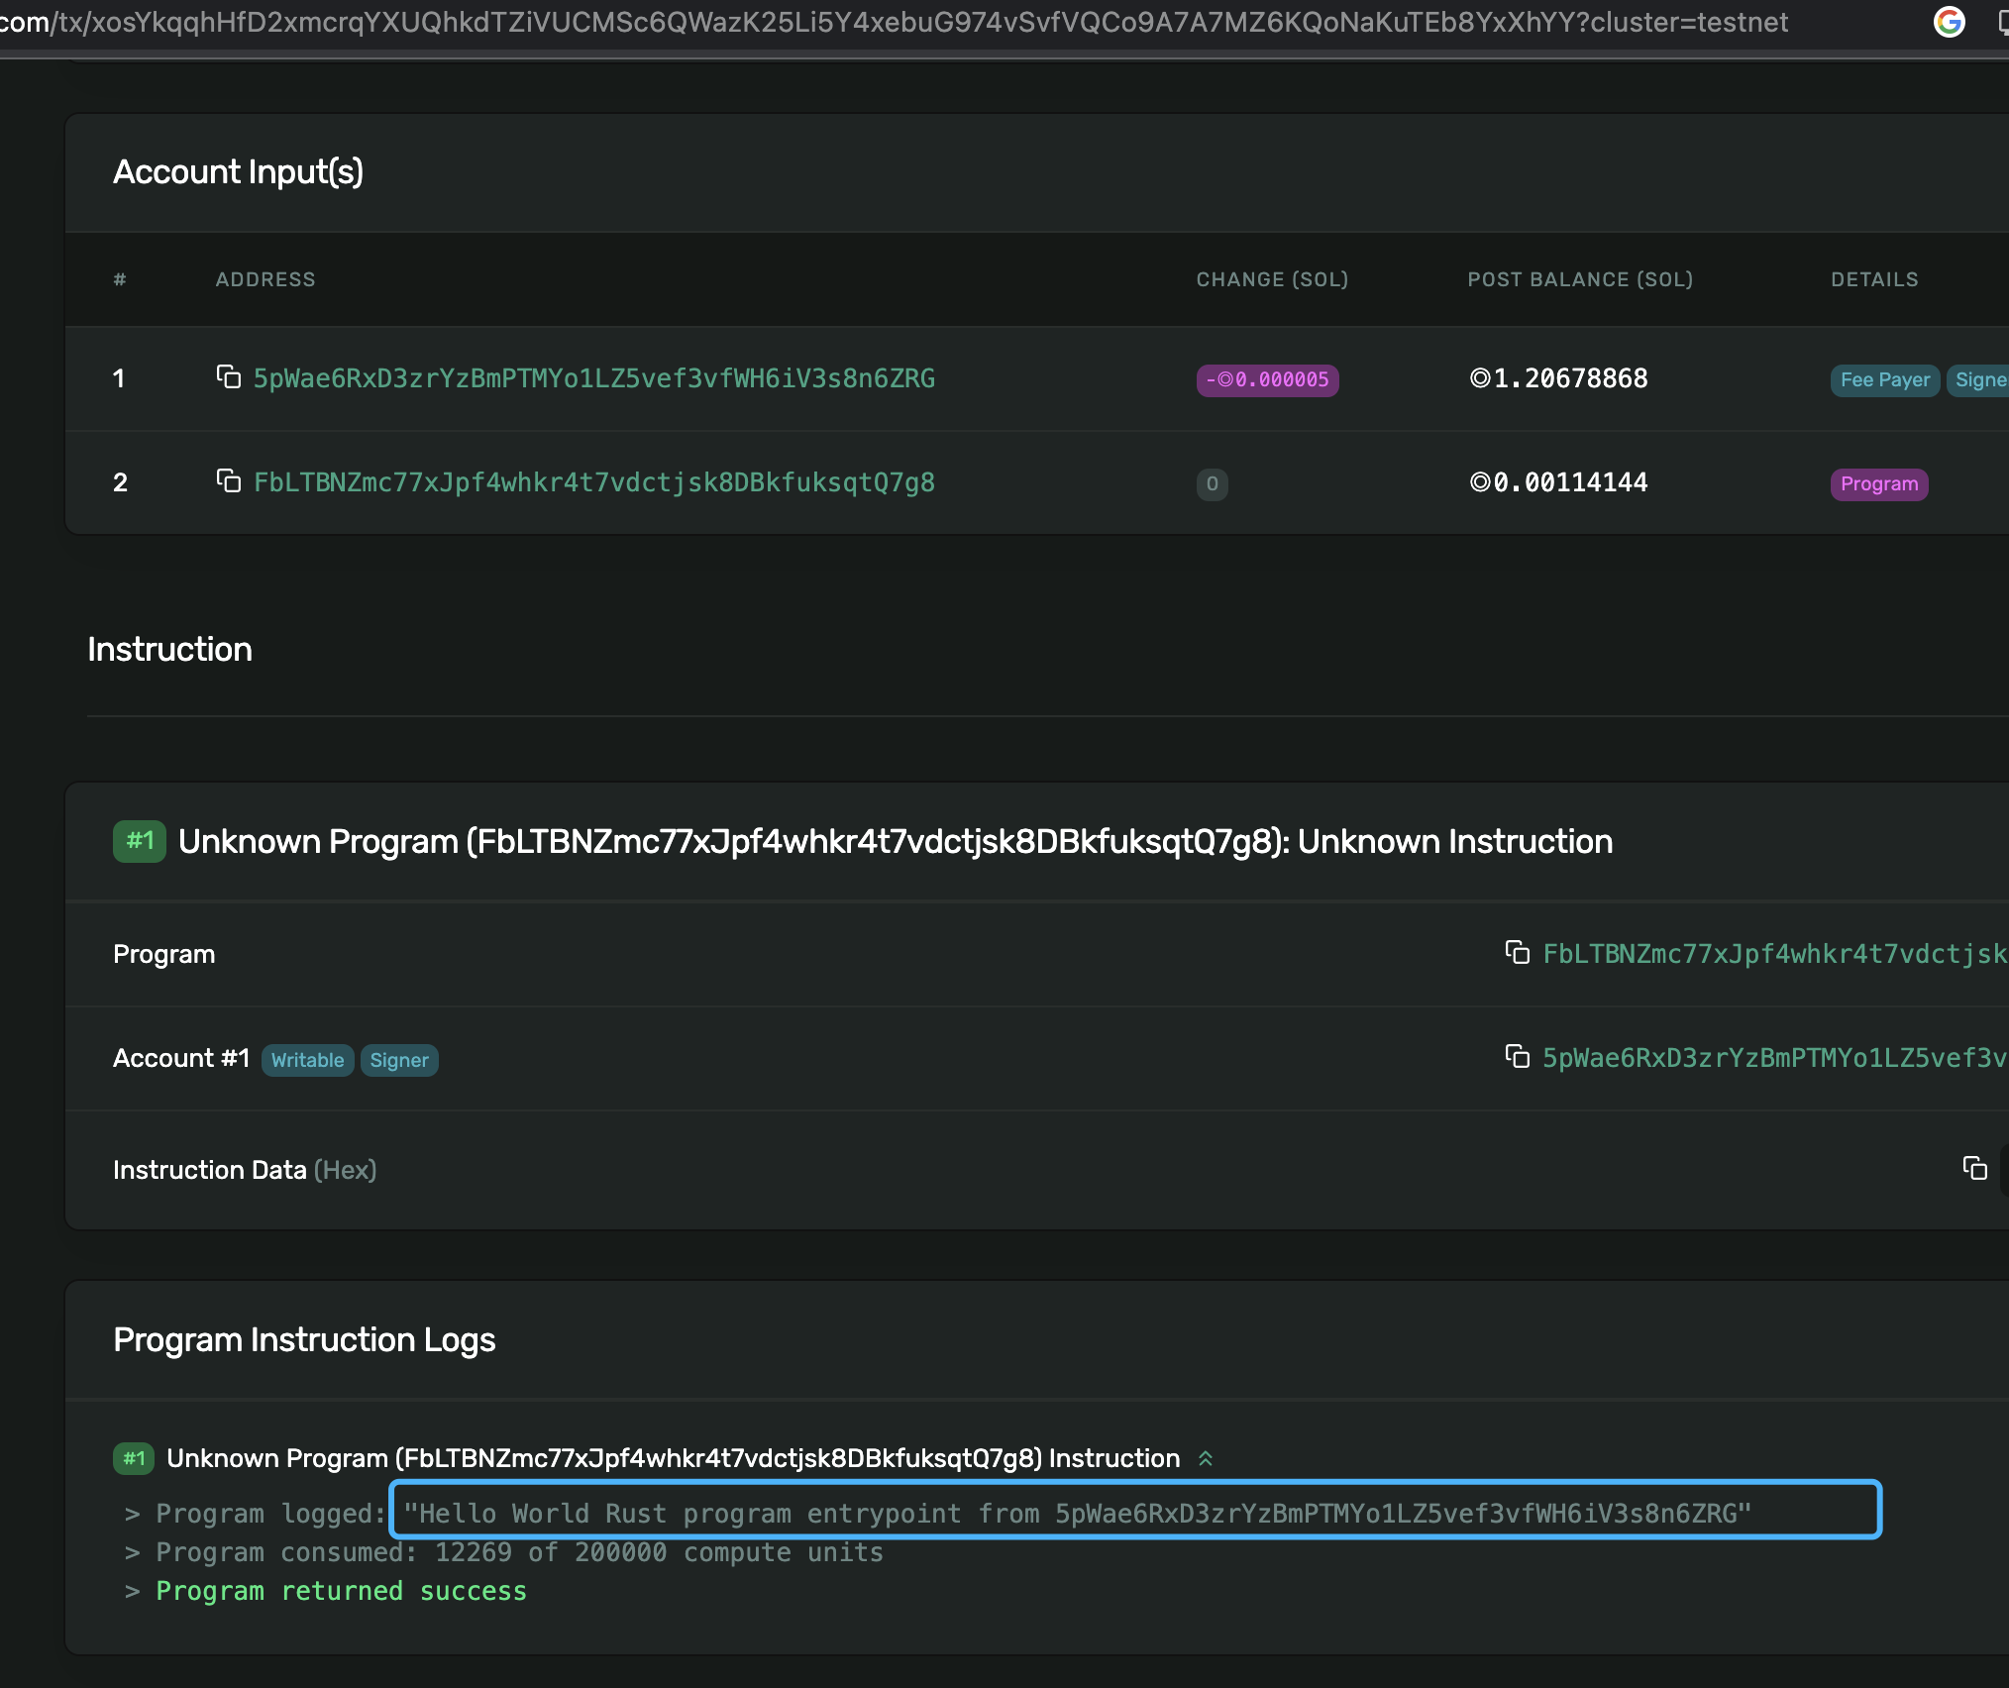Click the purple Program badge
This screenshot has height=1688, width=2009.
(x=1878, y=484)
